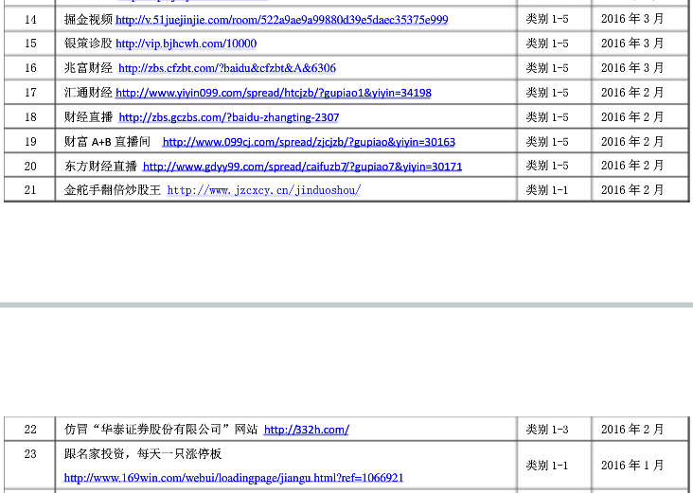Open the zbs.gczbs.com 财经直播 link

(228, 117)
